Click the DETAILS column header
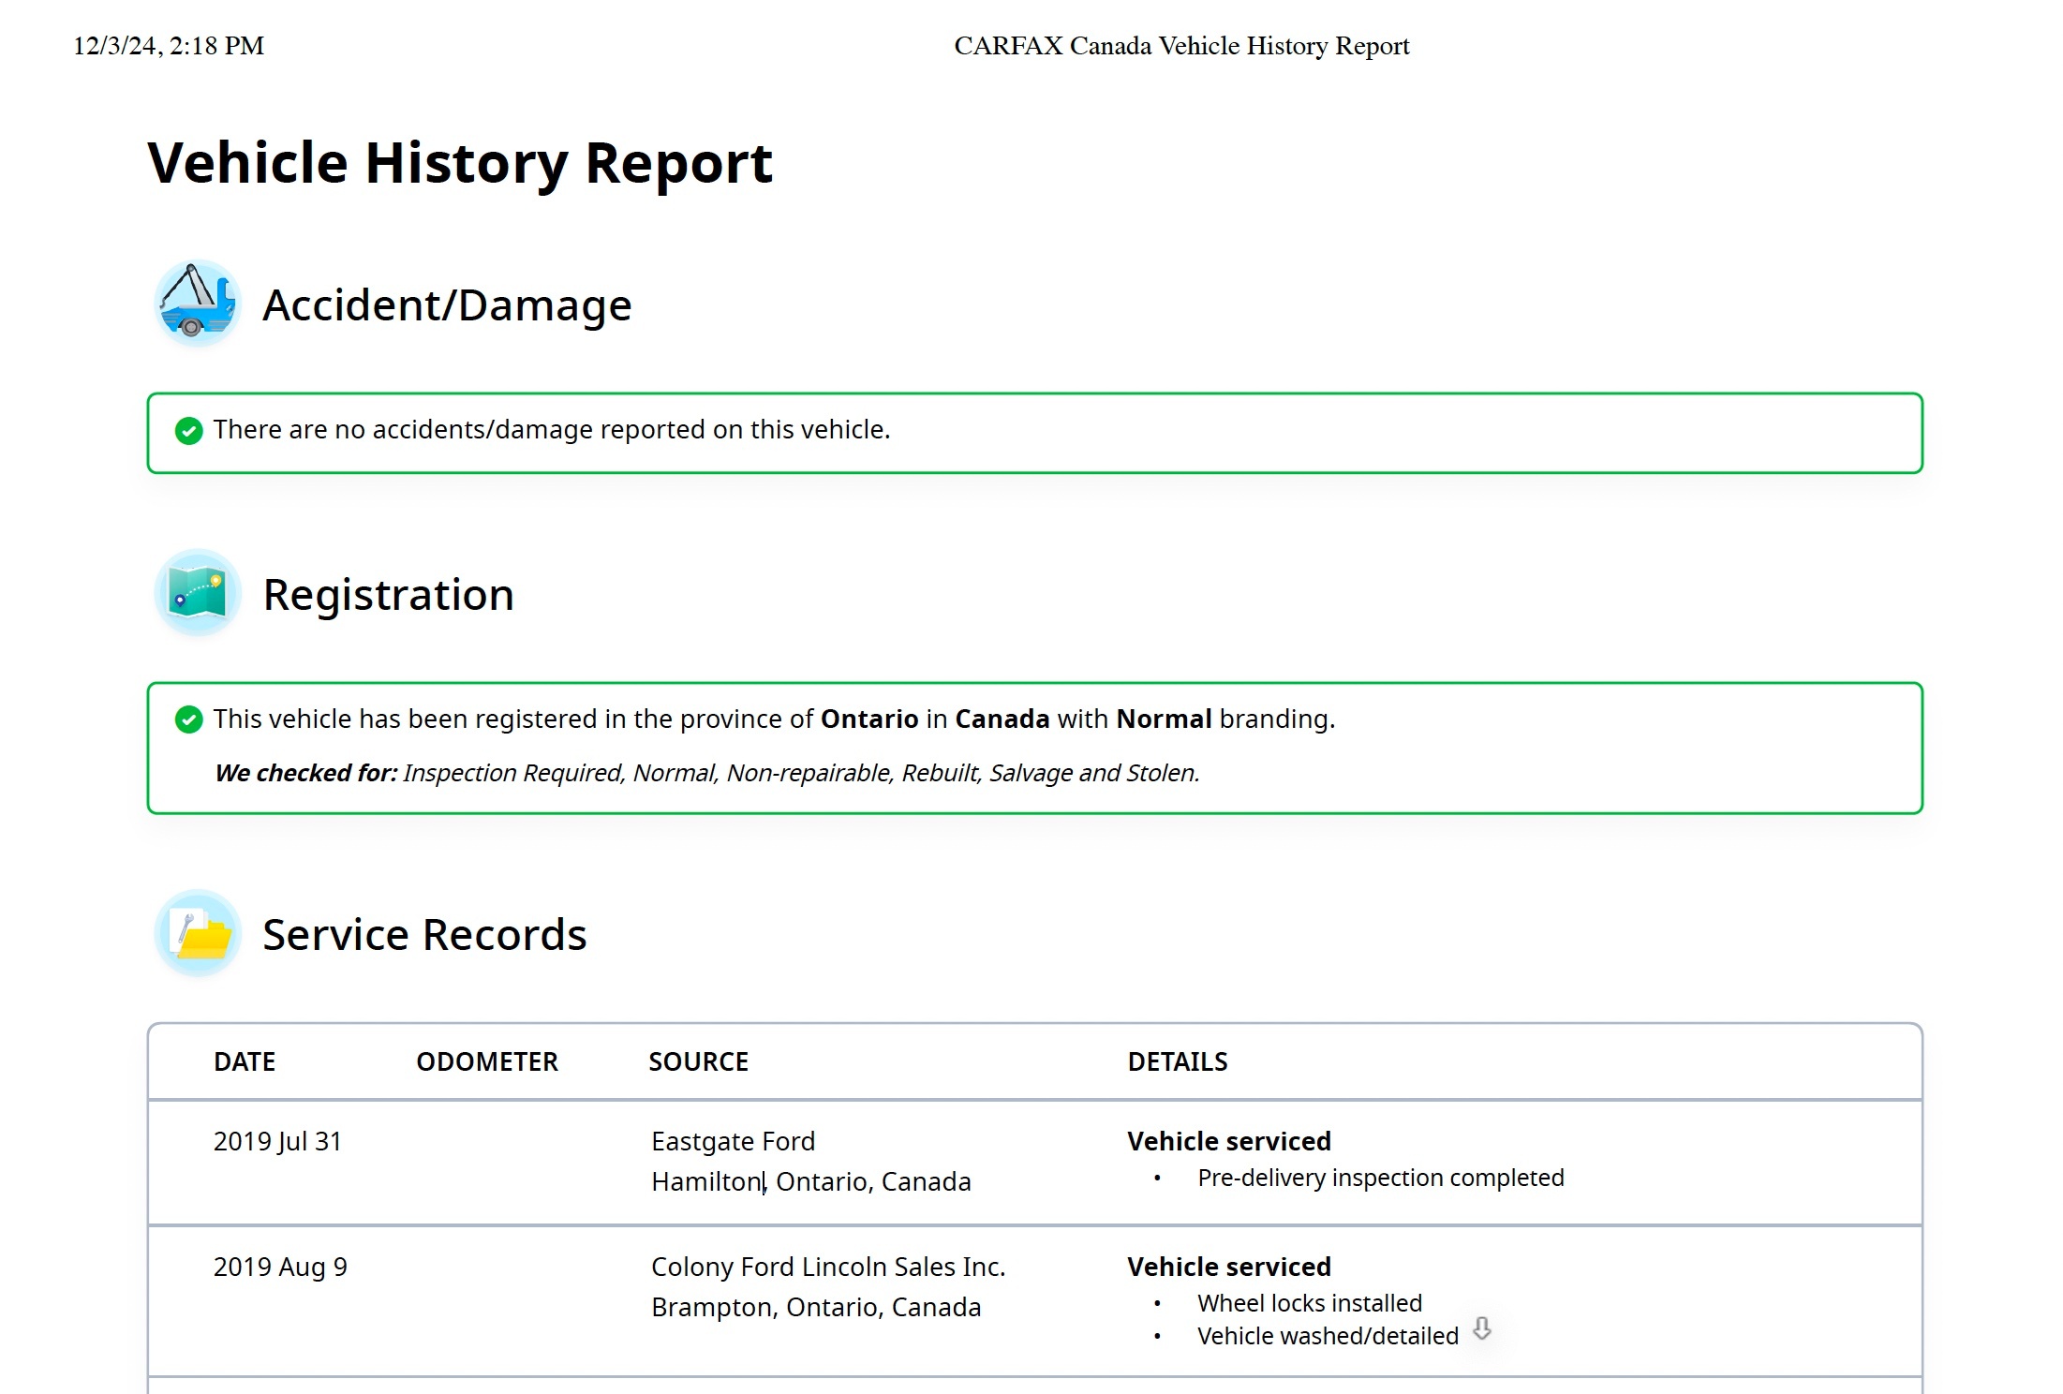2063x1394 pixels. (x=1178, y=1061)
